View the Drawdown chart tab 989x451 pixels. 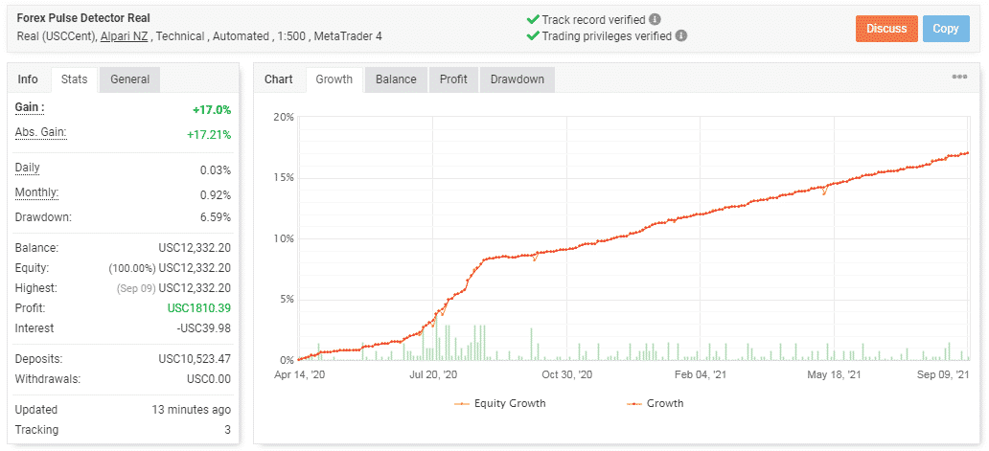517,79
